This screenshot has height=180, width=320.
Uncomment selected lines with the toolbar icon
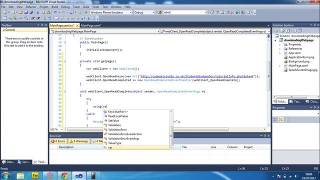point(50,18)
